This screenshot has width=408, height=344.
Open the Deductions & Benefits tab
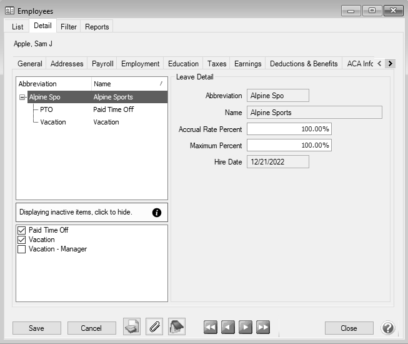(x=304, y=64)
